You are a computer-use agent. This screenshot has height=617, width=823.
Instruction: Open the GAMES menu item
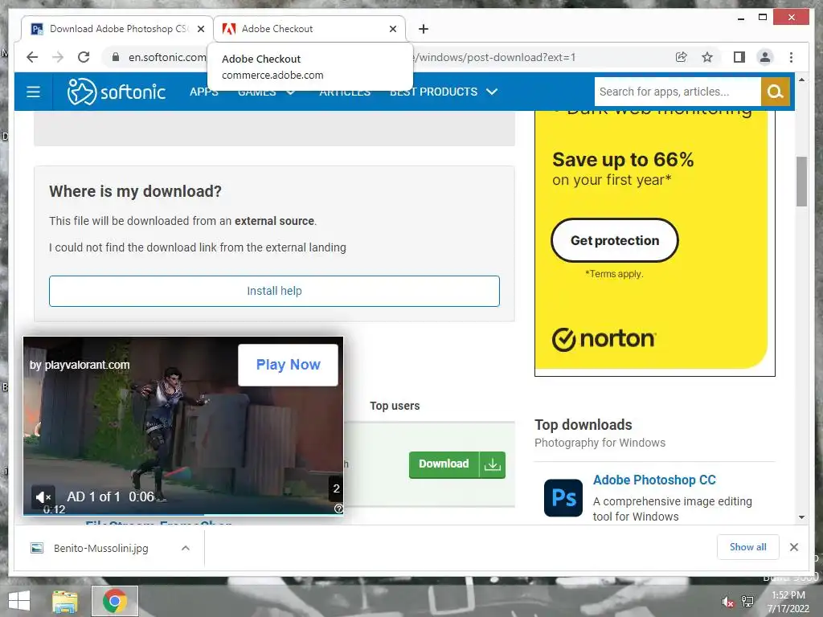(256, 92)
